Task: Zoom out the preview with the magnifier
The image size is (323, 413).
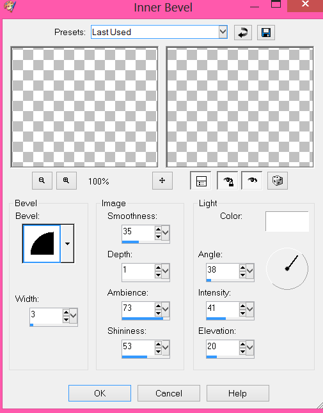Action: tap(42, 181)
